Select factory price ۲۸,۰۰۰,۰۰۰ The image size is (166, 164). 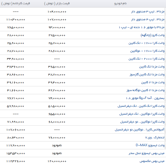pyautogui.click(x=16, y=35)
